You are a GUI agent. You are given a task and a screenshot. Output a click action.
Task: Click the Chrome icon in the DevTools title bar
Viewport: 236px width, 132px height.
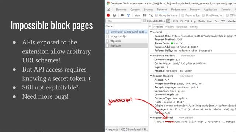108,3
